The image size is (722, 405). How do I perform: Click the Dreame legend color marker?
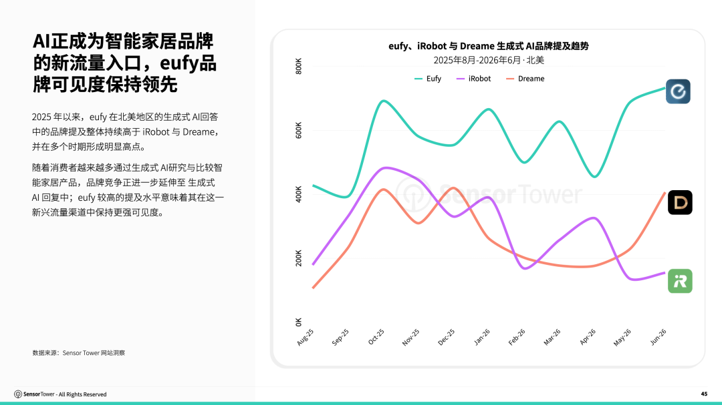509,79
